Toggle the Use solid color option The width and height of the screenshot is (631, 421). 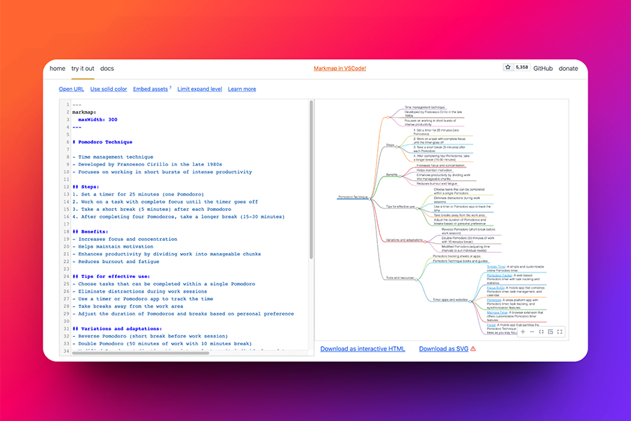tap(109, 89)
